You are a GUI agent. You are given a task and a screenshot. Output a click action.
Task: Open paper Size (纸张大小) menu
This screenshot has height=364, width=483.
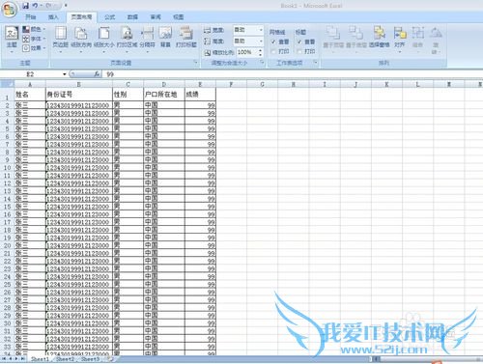[104, 40]
